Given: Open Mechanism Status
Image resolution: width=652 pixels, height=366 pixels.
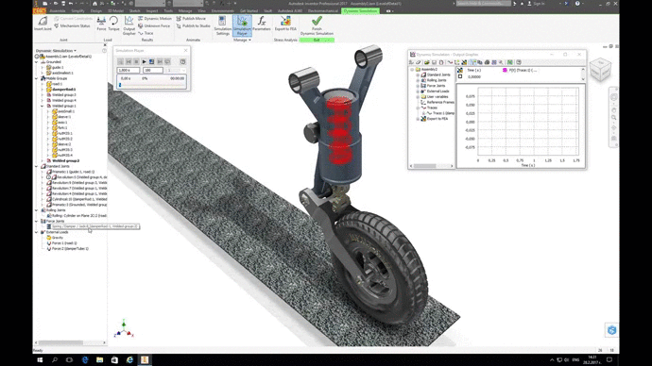Looking at the screenshot, I should (72, 25).
